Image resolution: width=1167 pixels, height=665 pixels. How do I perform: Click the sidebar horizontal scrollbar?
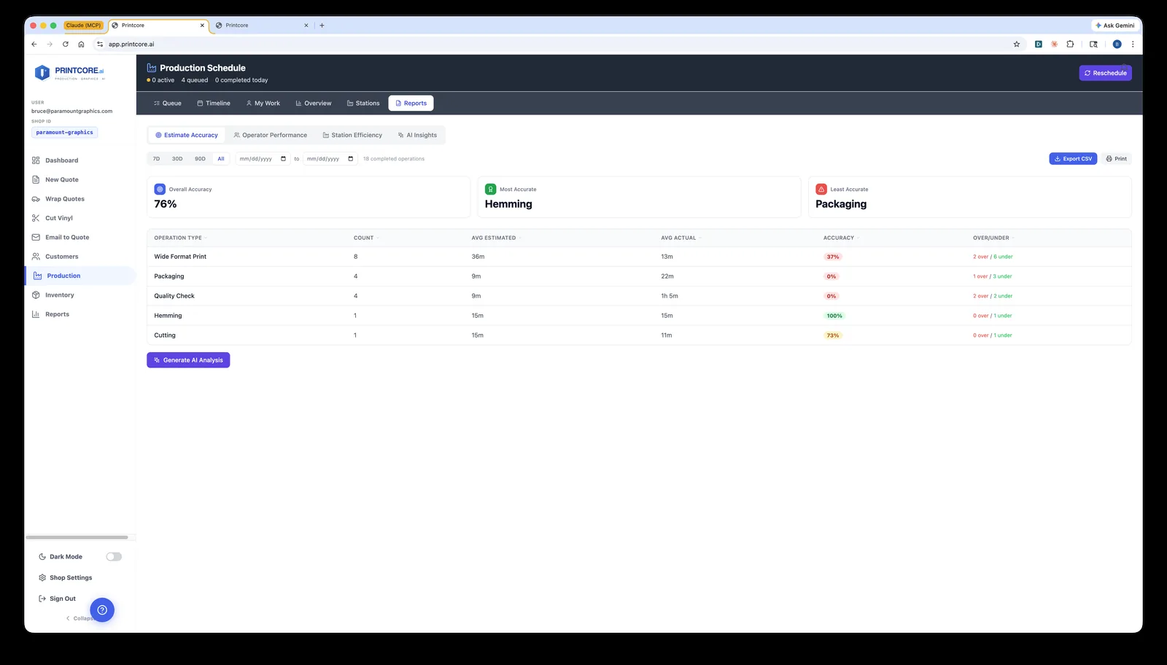click(x=77, y=537)
